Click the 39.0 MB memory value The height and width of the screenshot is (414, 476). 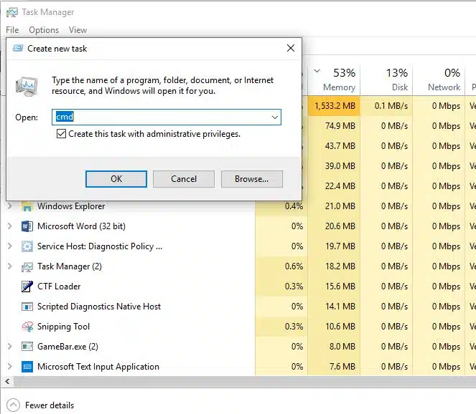[340, 166]
